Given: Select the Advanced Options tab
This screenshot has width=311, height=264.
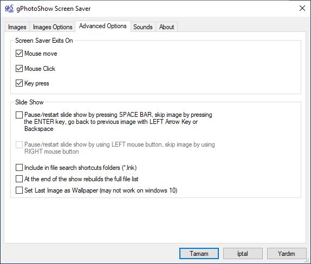Looking at the screenshot, I should pyautogui.click(x=103, y=26).
